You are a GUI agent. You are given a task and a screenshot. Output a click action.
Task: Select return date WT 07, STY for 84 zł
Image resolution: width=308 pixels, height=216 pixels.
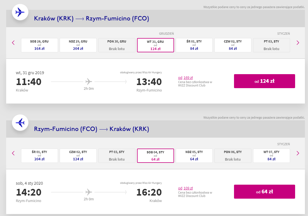click(x=272, y=156)
